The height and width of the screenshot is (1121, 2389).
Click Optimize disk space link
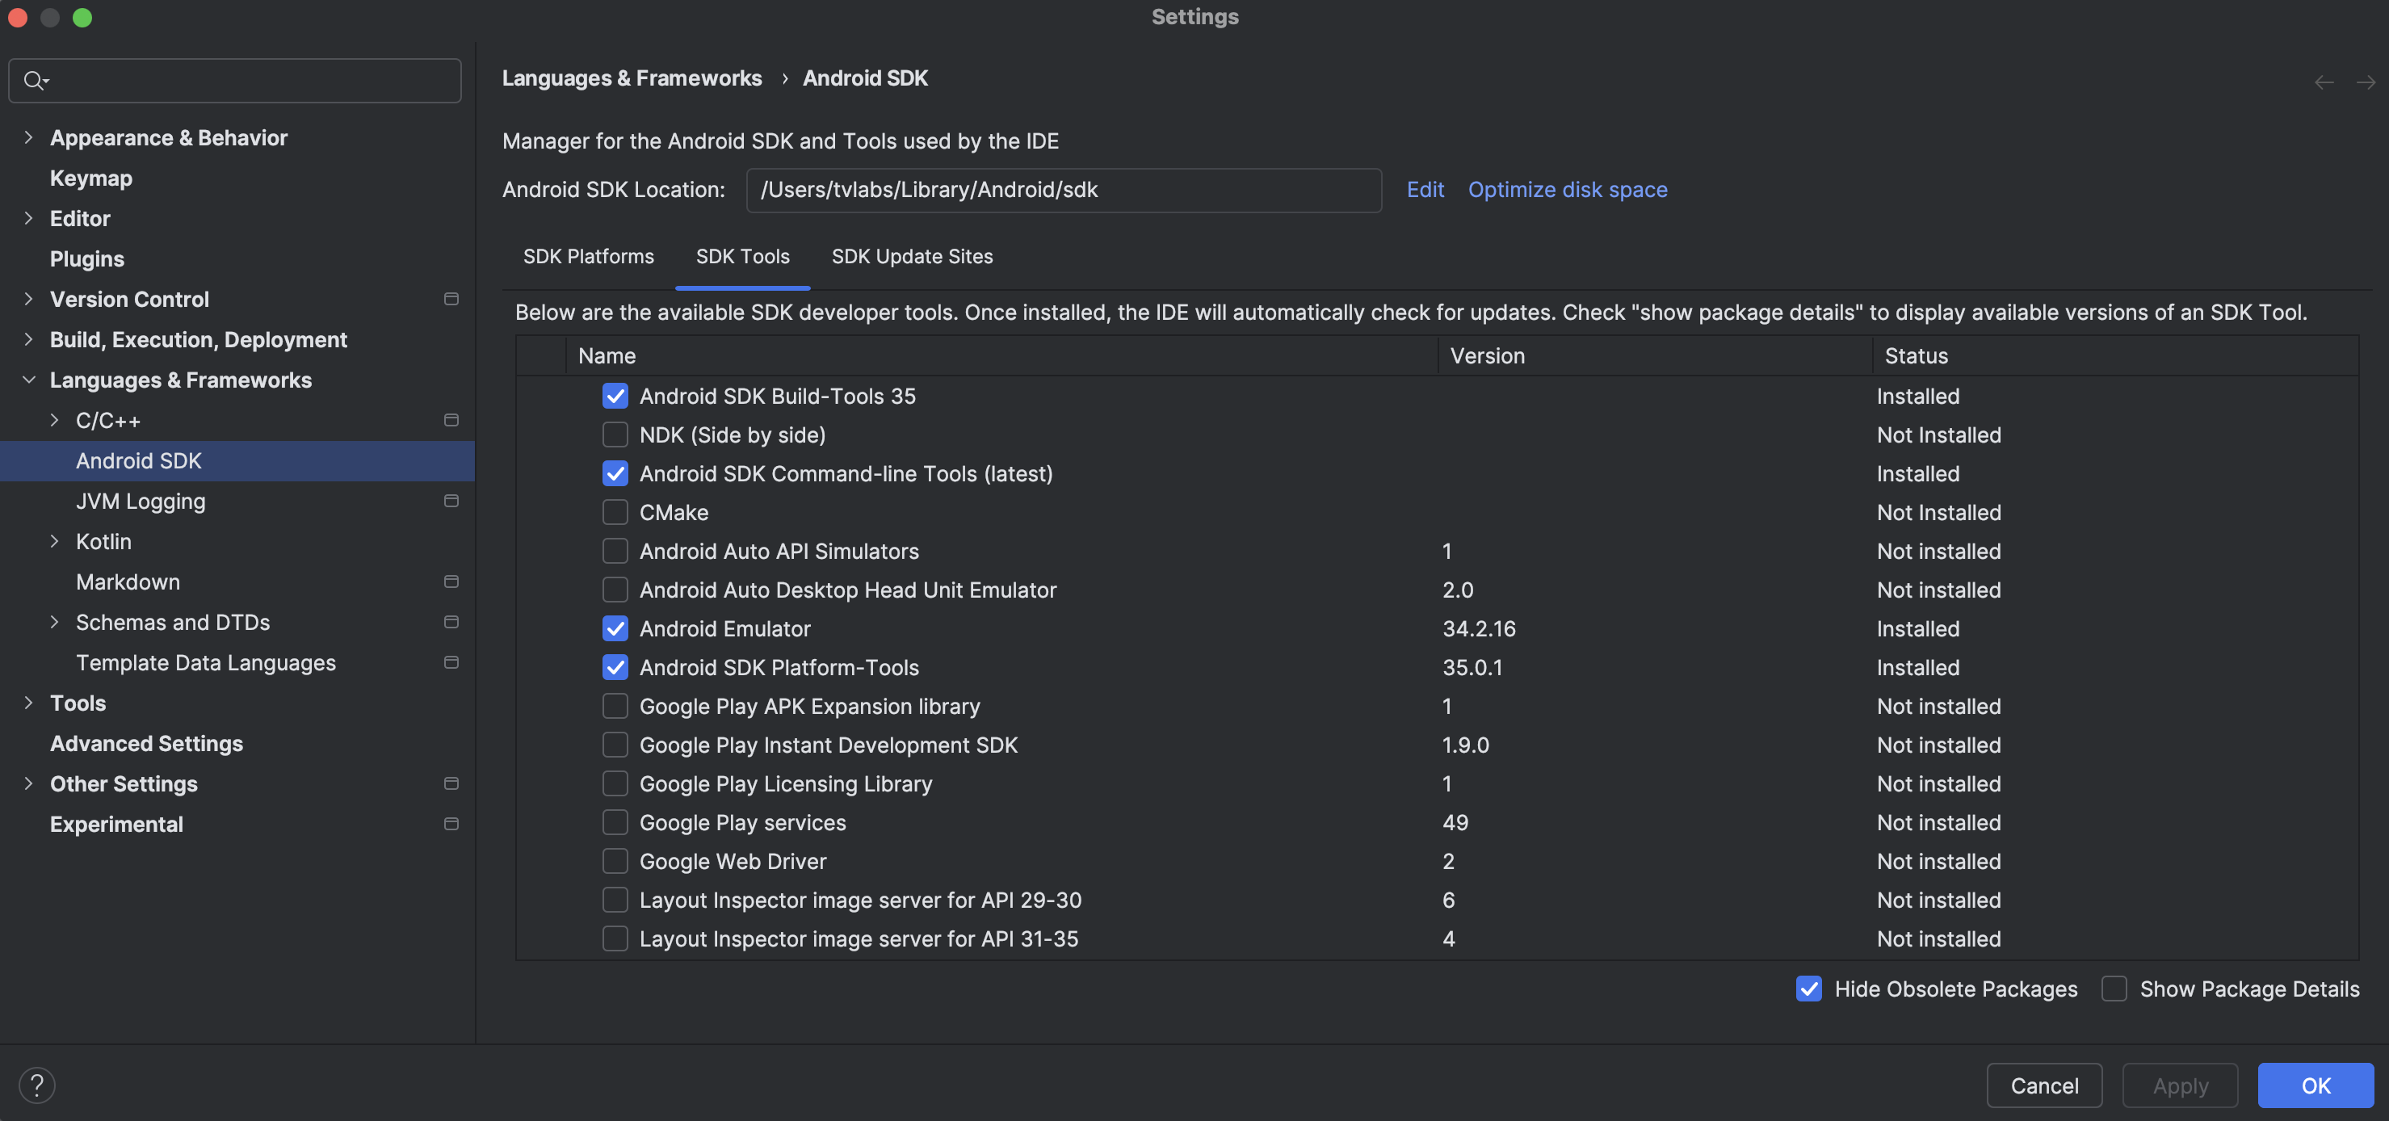(1568, 189)
